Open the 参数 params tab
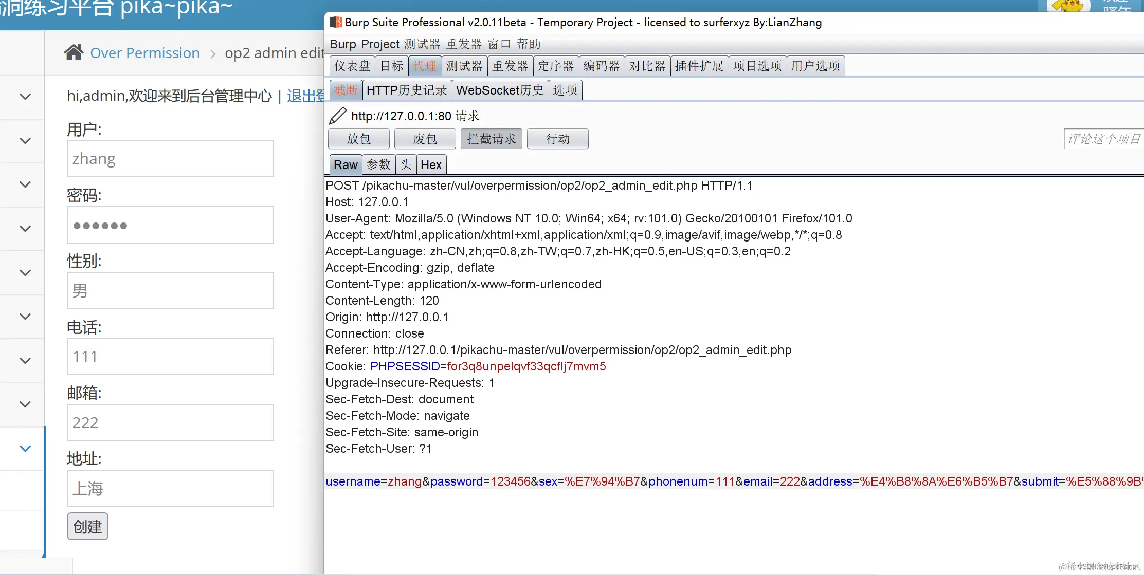 378,165
